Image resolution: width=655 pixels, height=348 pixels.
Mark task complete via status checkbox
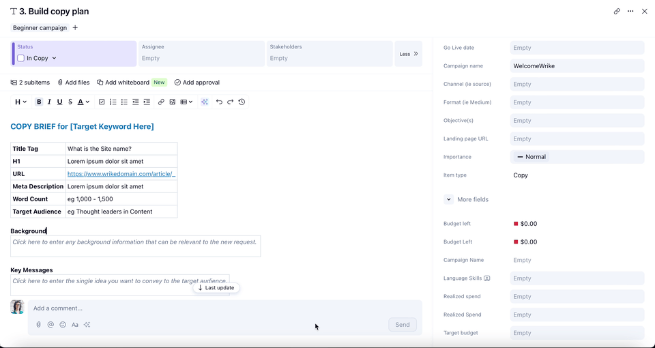click(x=21, y=58)
